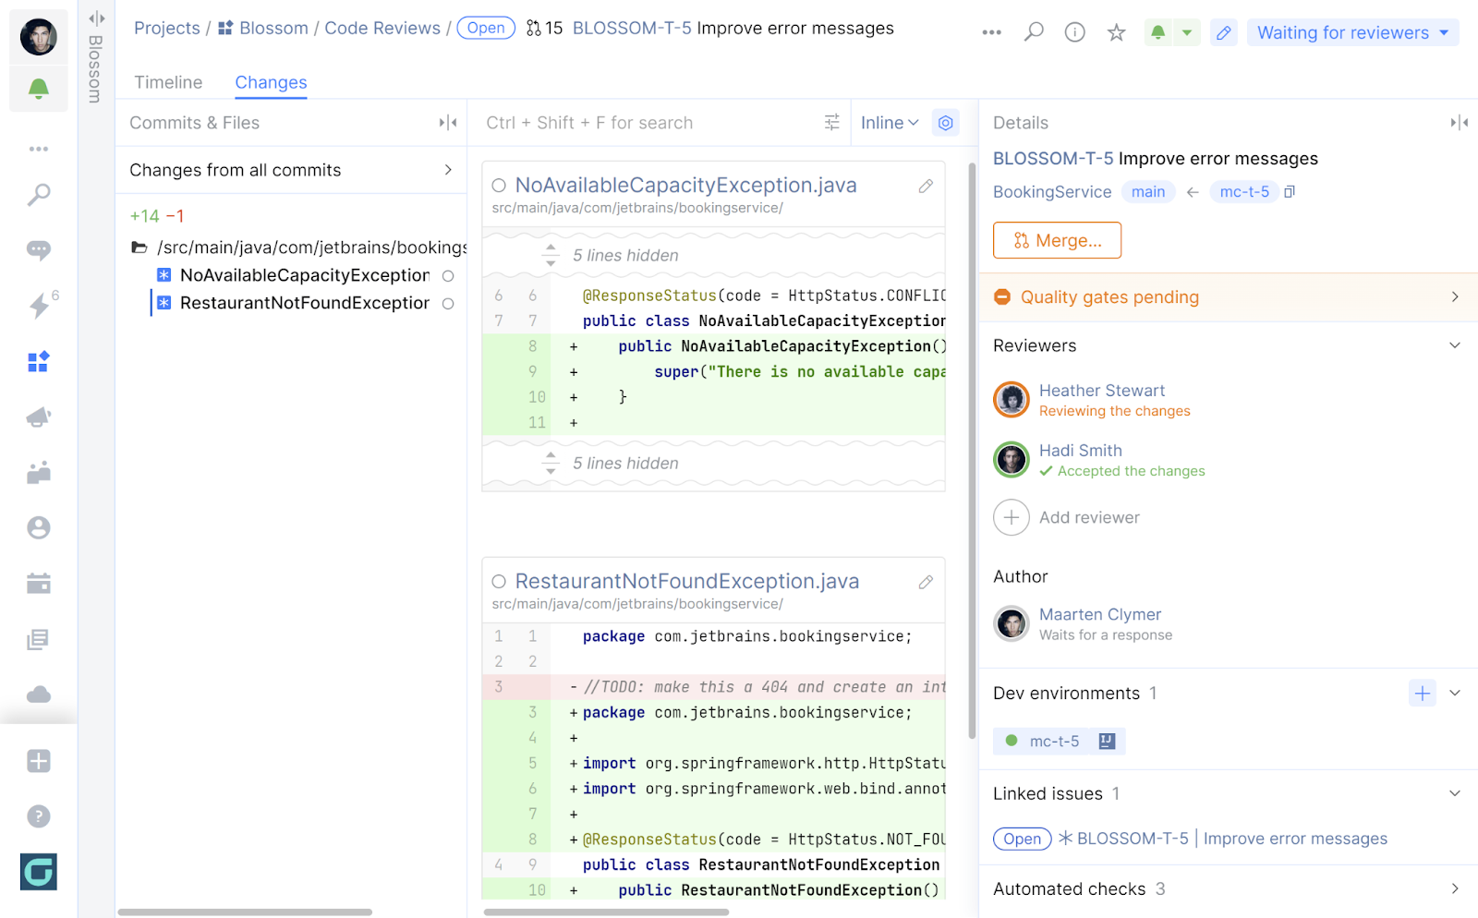Open the notifications bell in sidebar
This screenshot has height=918, width=1478.
coord(39,89)
